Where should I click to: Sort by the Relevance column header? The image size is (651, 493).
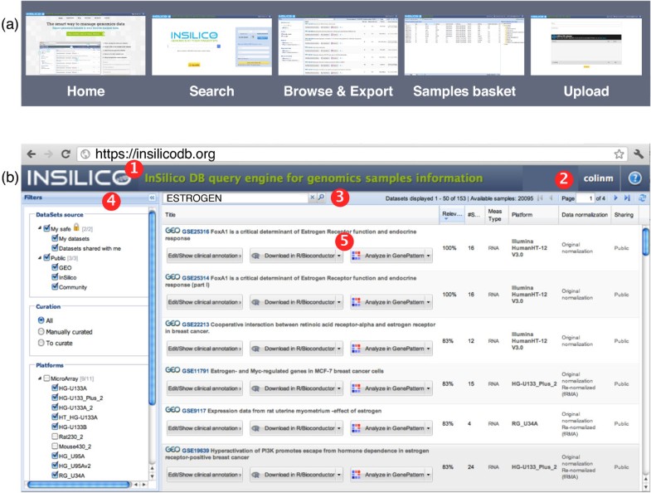452,215
